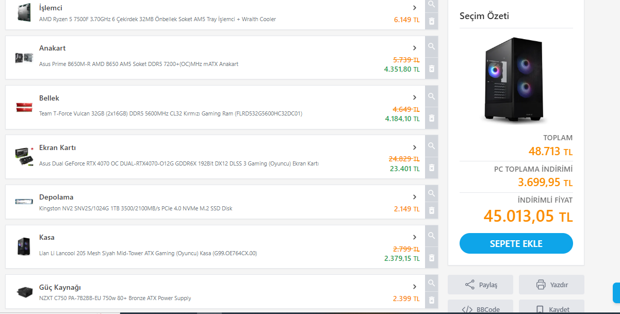Click the red Team T-Force RAM thumbnail
620x314 pixels.
pos(24,107)
